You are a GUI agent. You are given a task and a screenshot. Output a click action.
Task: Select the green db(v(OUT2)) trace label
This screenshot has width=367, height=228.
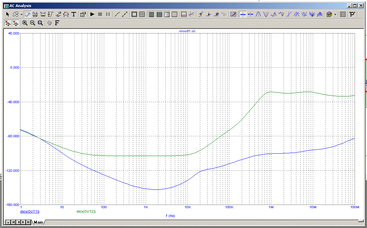click(86, 212)
